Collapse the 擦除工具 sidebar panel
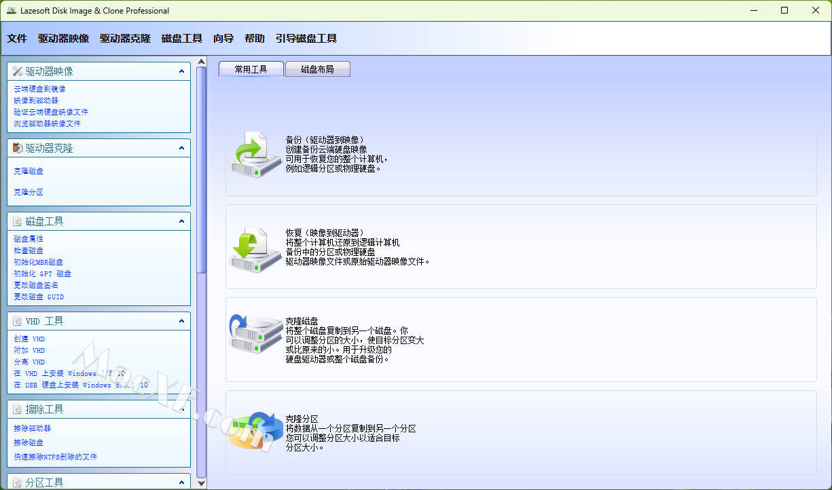 (181, 409)
